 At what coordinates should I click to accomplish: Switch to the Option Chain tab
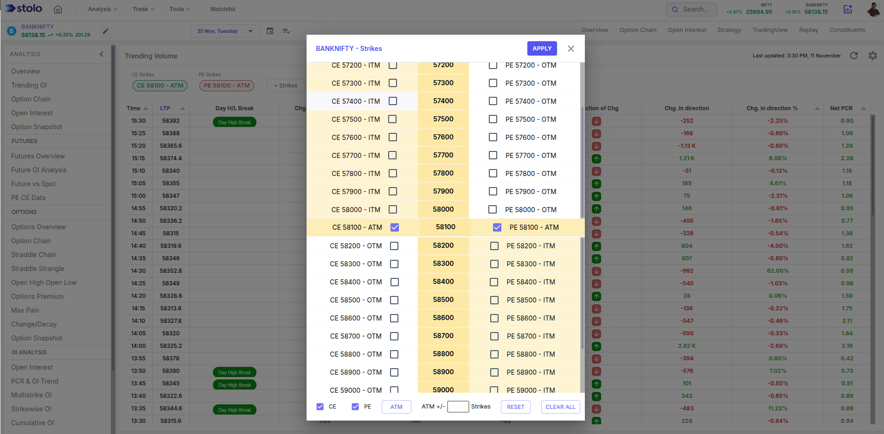click(638, 30)
